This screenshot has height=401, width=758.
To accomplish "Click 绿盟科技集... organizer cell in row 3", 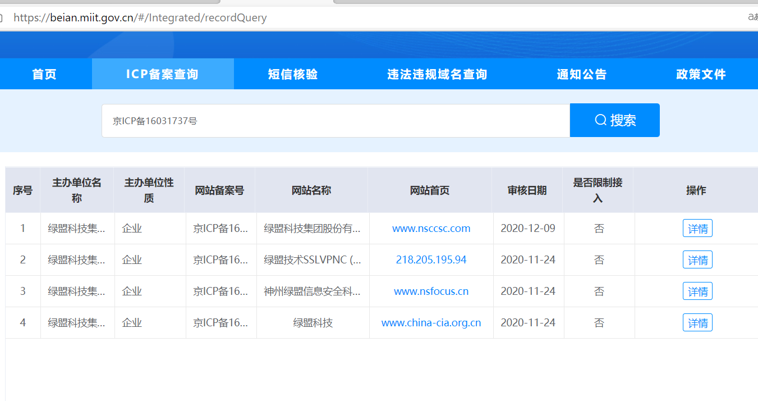I will click(x=77, y=291).
